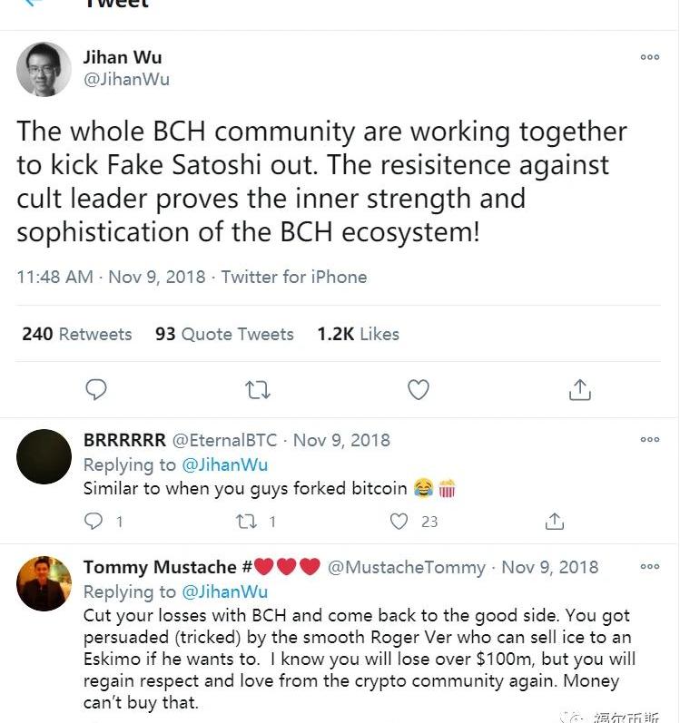
Task: Like the BRRRRRR reply with 23 likes
Action: (399, 521)
